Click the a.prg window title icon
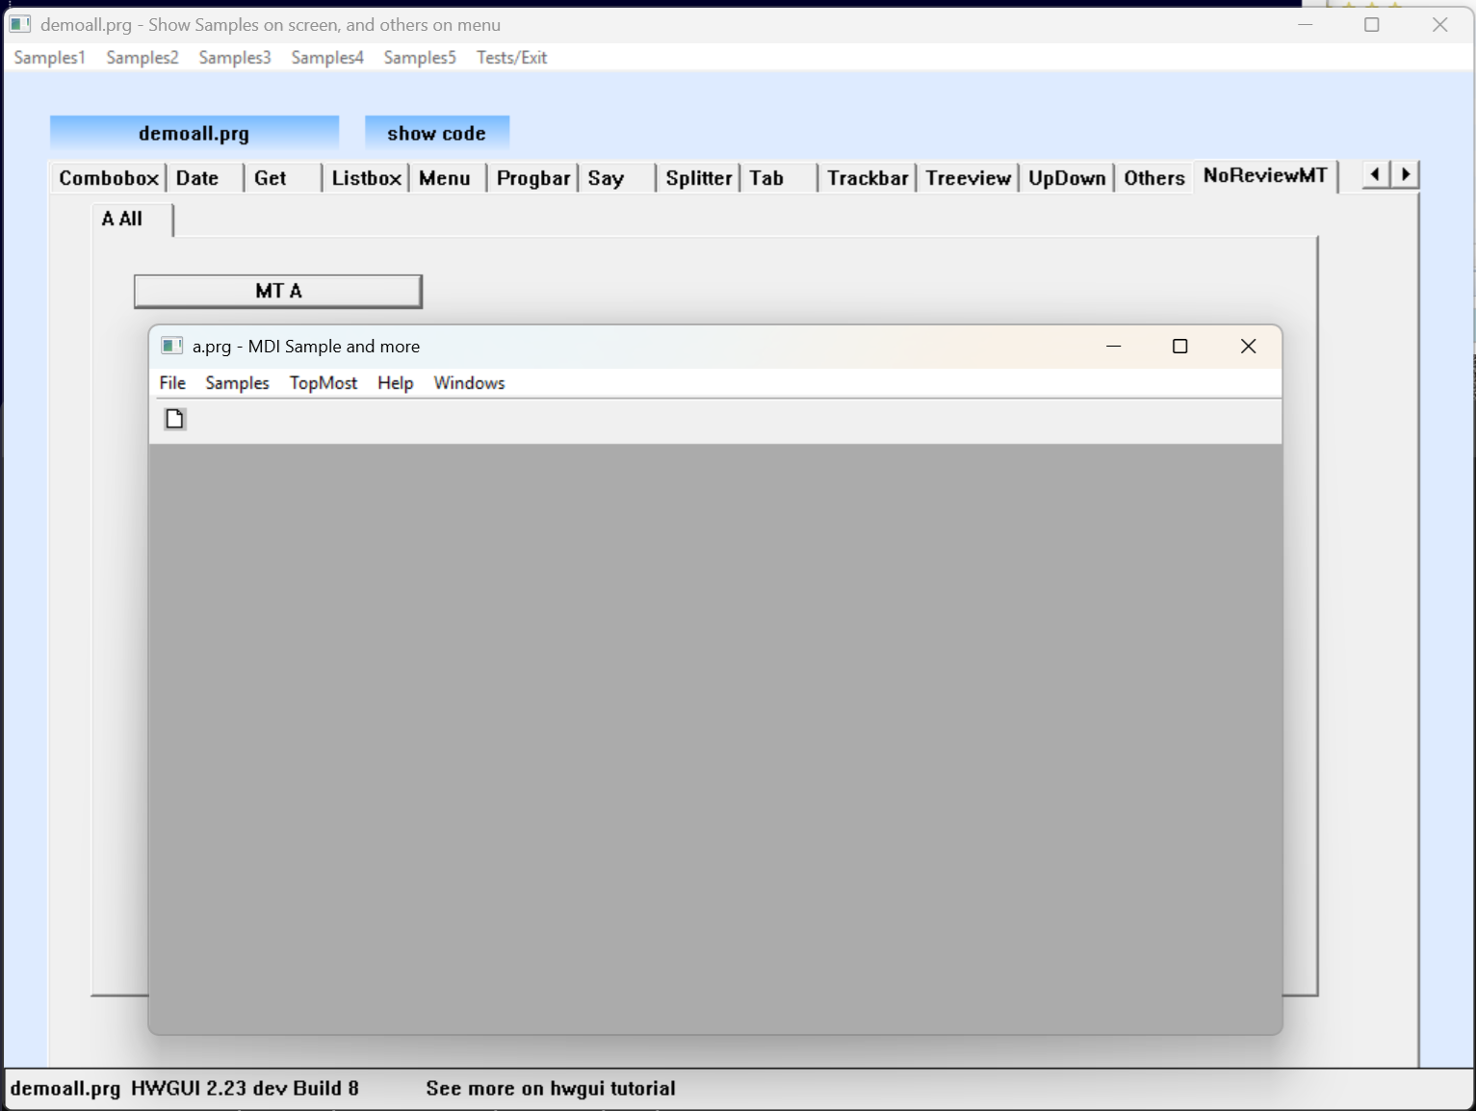 172,347
